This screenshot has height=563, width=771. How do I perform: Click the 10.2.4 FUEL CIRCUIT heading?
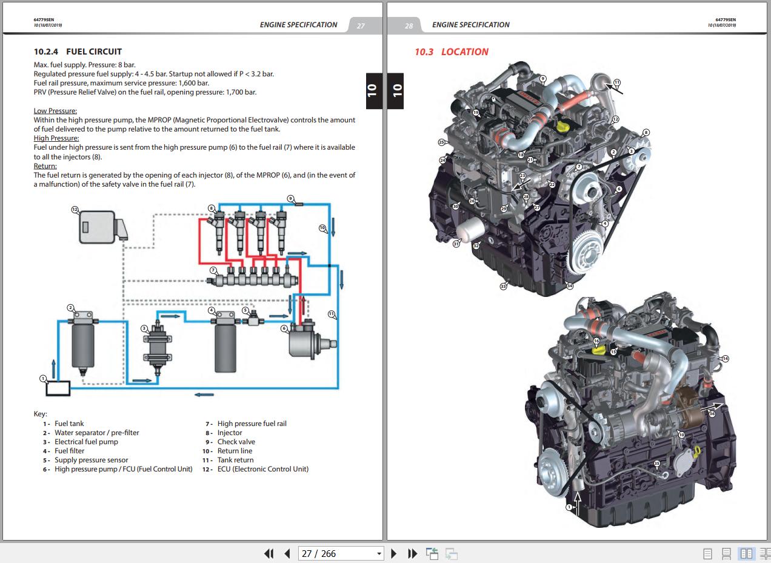click(x=78, y=52)
